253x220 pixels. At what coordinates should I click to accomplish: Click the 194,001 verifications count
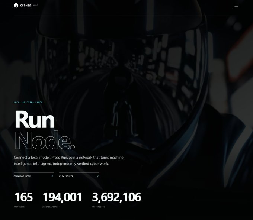click(62, 197)
